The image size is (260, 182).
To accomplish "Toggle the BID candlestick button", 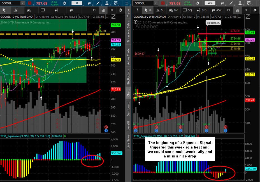I will pyautogui.click(x=202, y=10).
